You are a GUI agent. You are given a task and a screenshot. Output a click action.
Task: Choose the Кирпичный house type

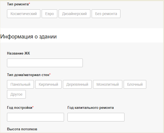click(x=48, y=84)
